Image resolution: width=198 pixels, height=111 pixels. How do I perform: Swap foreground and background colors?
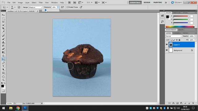5,83
